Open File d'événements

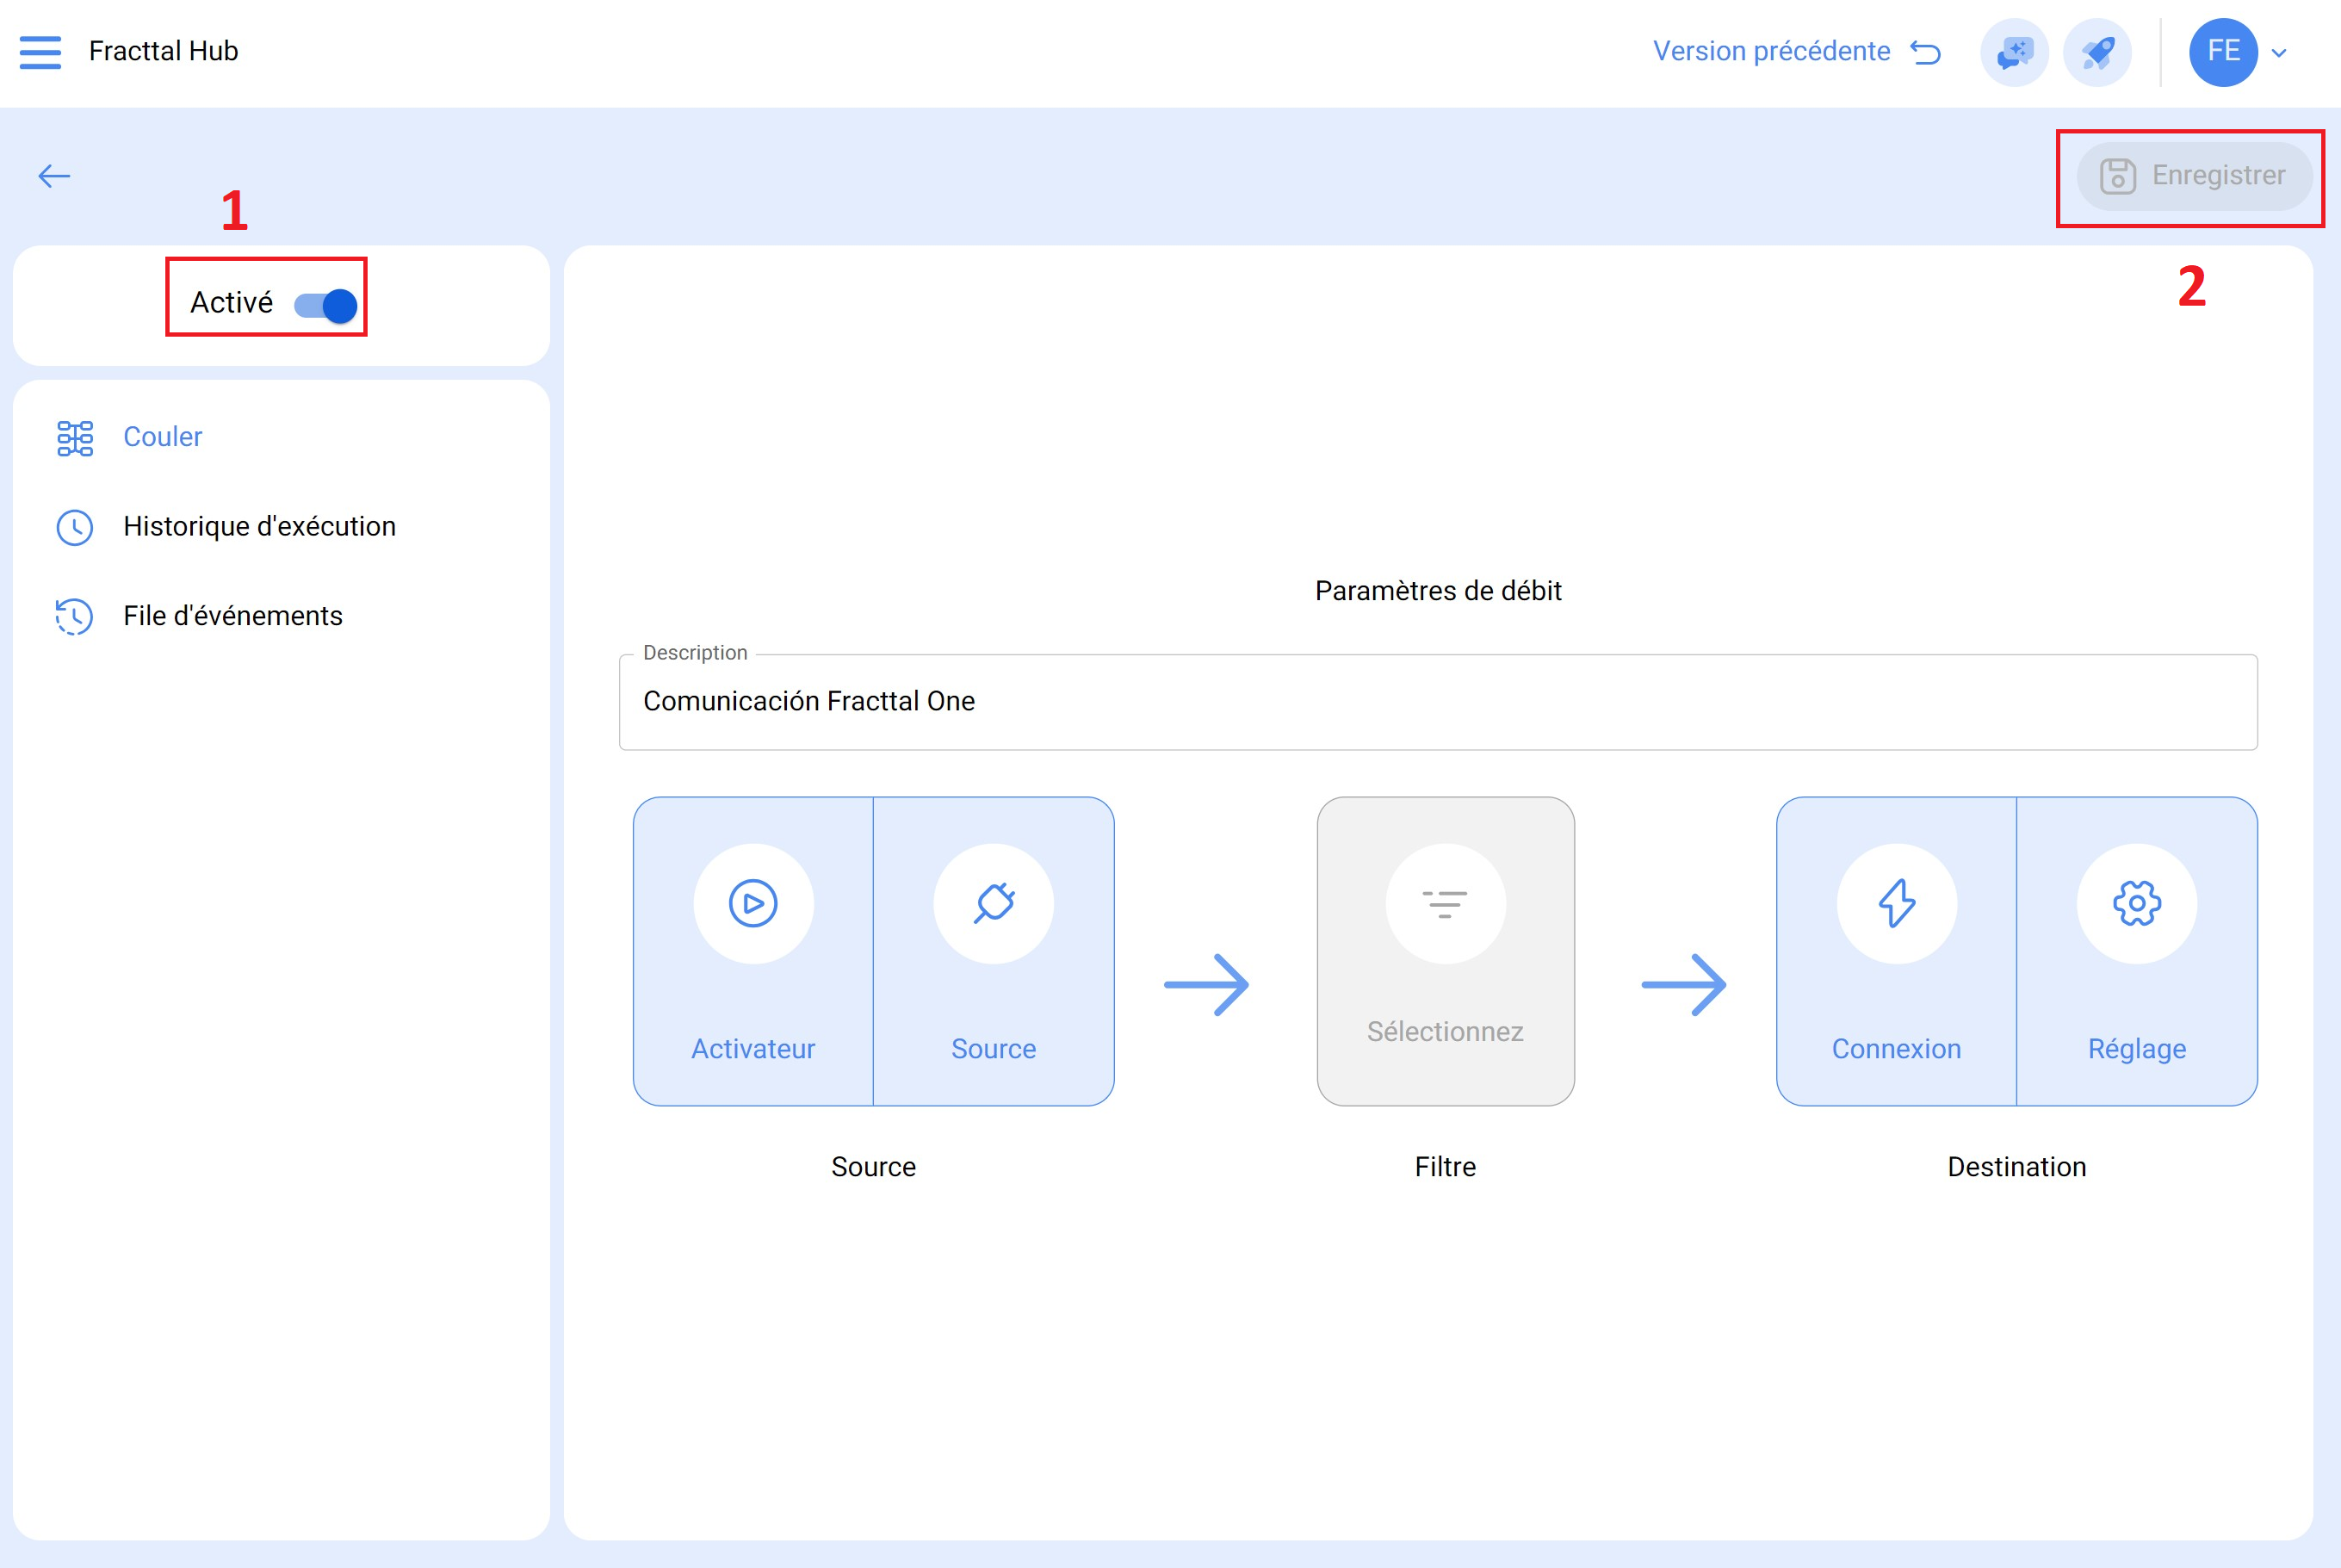232,616
